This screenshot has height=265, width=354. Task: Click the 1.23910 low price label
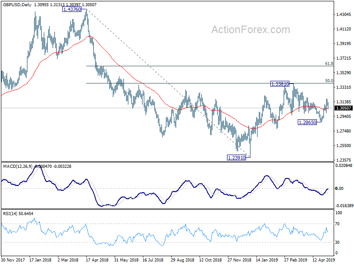coord(236,158)
